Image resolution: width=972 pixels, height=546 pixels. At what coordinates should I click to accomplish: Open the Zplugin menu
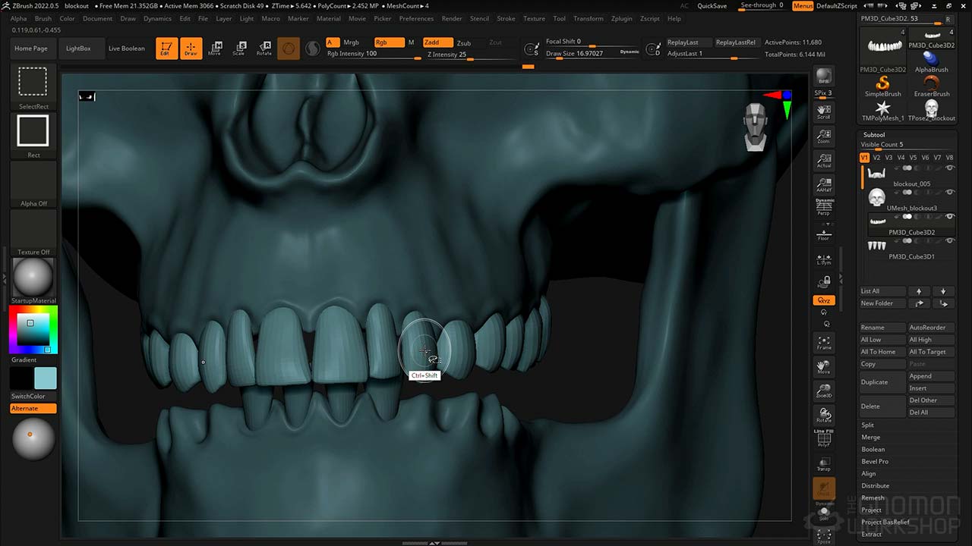click(x=620, y=18)
